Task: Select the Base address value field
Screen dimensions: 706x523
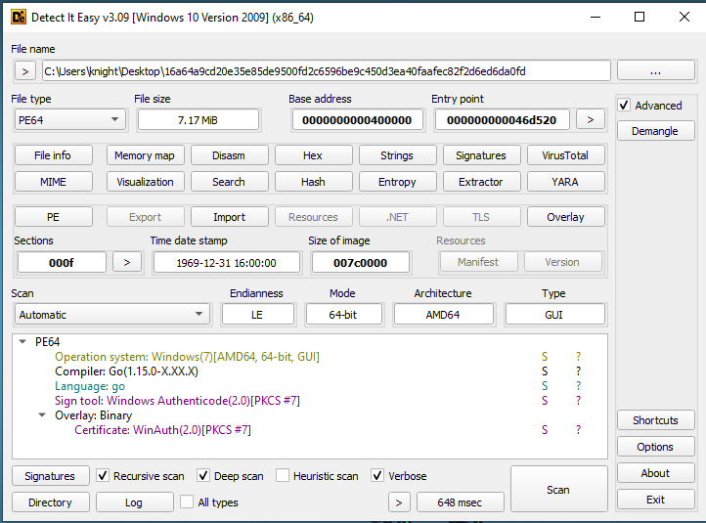Action: click(x=358, y=120)
